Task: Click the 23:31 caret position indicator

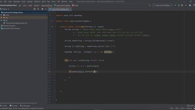Action: [172, 108]
